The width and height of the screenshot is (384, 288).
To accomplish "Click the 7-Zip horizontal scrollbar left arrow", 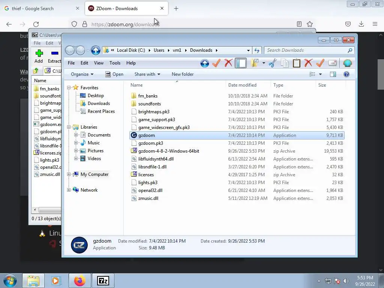I will pos(35,210).
